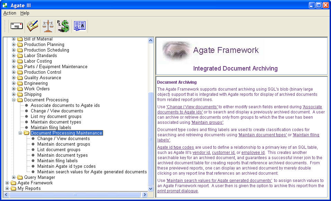The image size is (331, 201).
Task: Expand the My Reports node
Action: [7, 188]
